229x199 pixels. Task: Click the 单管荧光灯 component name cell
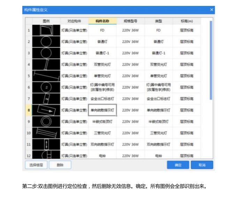pyautogui.click(x=102, y=76)
